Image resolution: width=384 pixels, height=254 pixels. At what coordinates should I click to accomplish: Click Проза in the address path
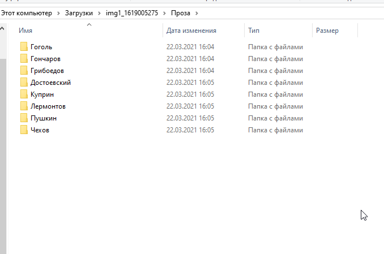(x=181, y=13)
